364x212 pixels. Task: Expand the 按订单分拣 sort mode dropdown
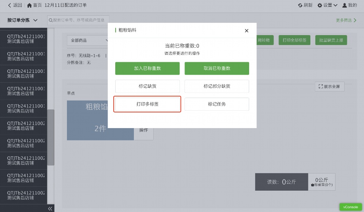(23, 20)
